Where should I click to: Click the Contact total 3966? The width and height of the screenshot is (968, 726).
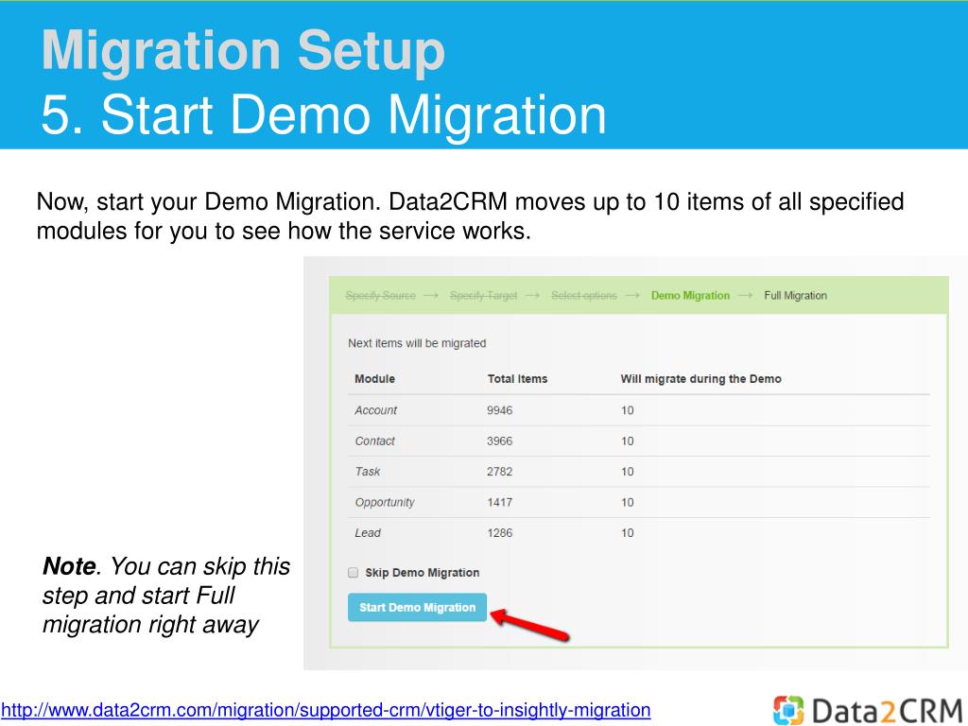click(x=499, y=441)
